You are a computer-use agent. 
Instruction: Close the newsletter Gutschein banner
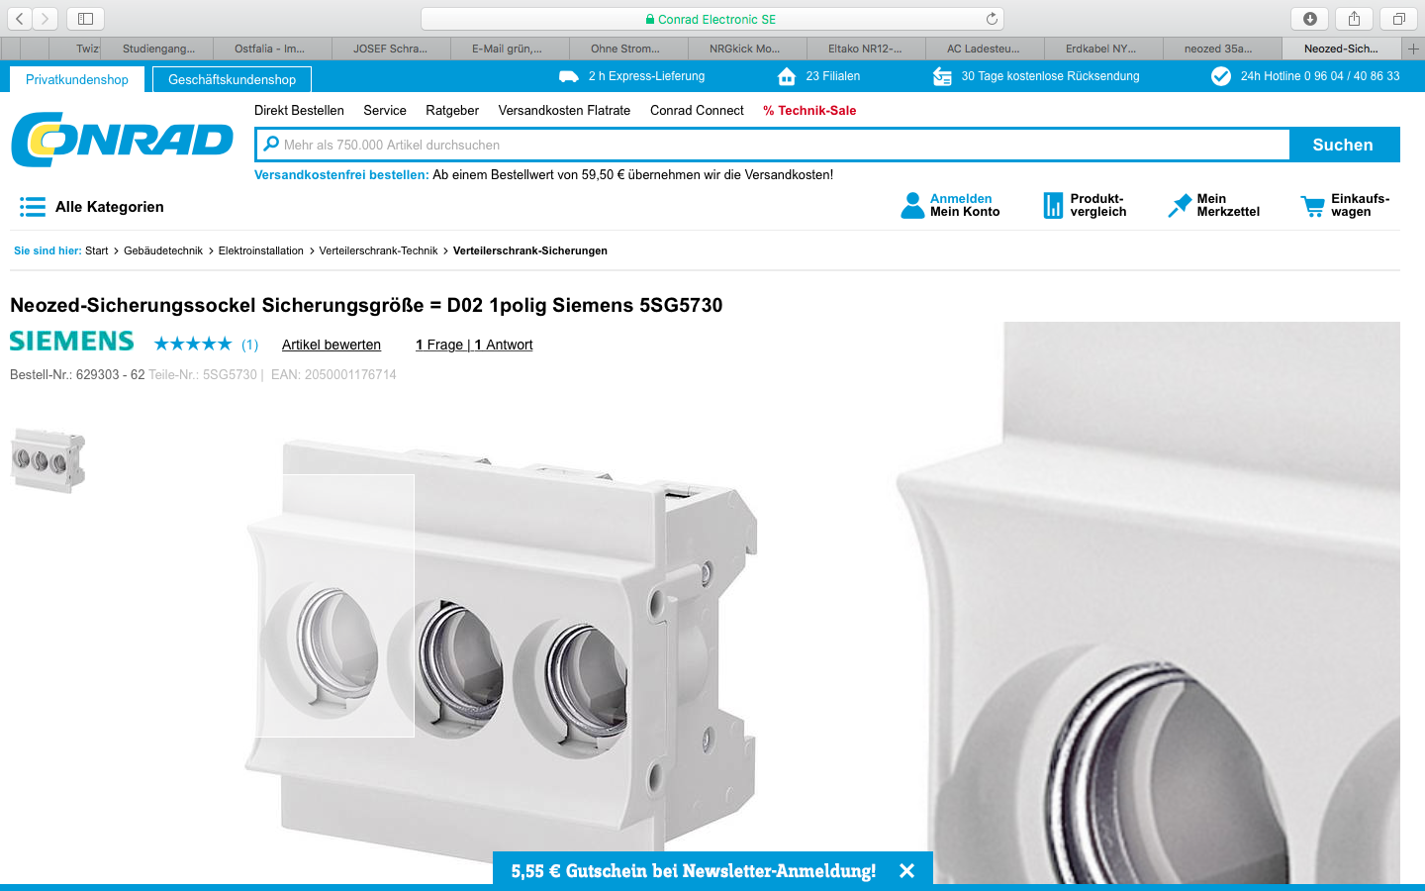906,871
